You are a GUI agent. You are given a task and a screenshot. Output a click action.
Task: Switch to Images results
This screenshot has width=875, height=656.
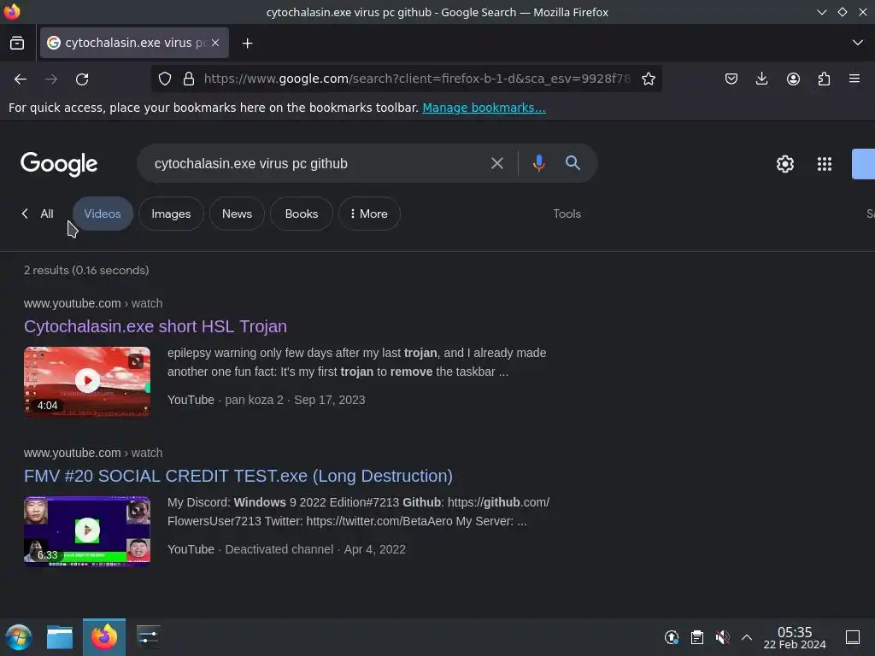171,214
